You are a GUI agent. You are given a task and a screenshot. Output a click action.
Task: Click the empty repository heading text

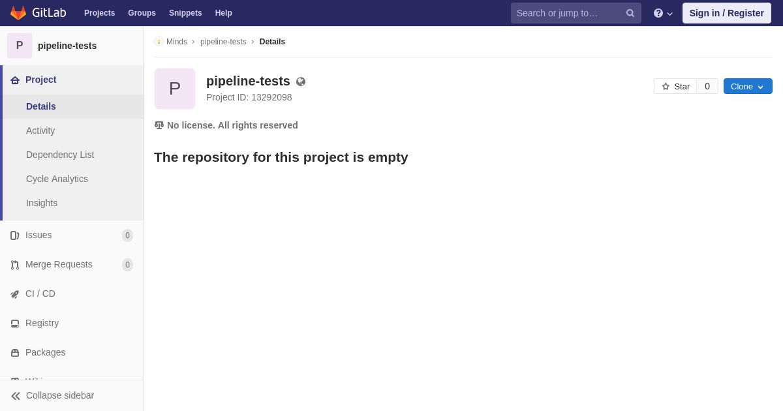coord(281,157)
